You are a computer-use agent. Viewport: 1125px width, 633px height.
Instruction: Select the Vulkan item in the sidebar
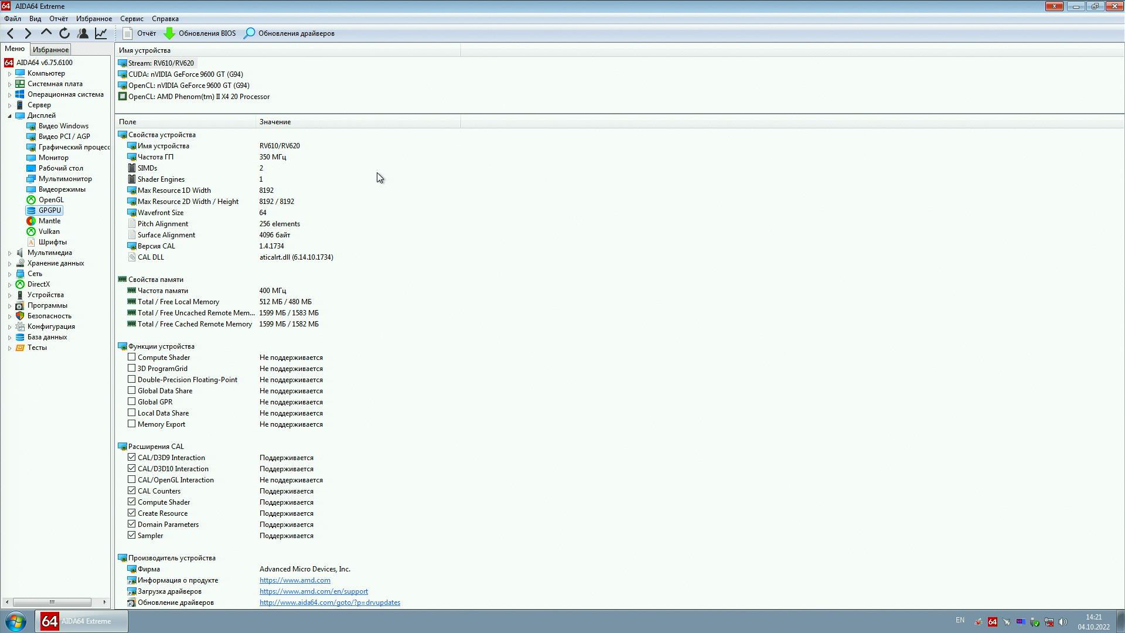coord(49,232)
